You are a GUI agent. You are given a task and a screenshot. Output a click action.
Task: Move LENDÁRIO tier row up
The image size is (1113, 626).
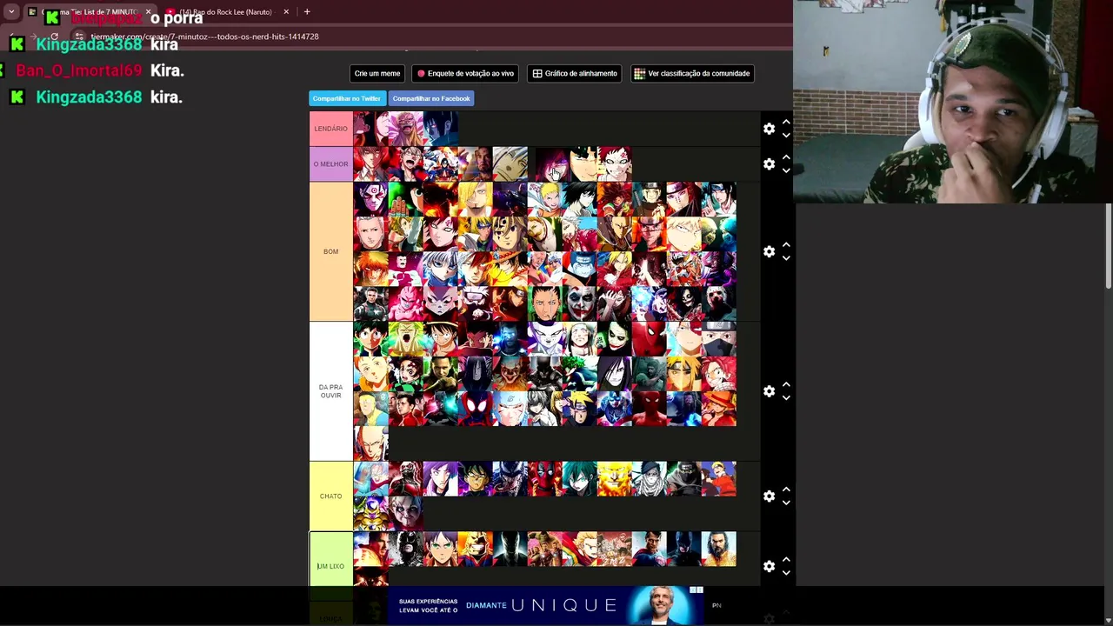(786, 123)
